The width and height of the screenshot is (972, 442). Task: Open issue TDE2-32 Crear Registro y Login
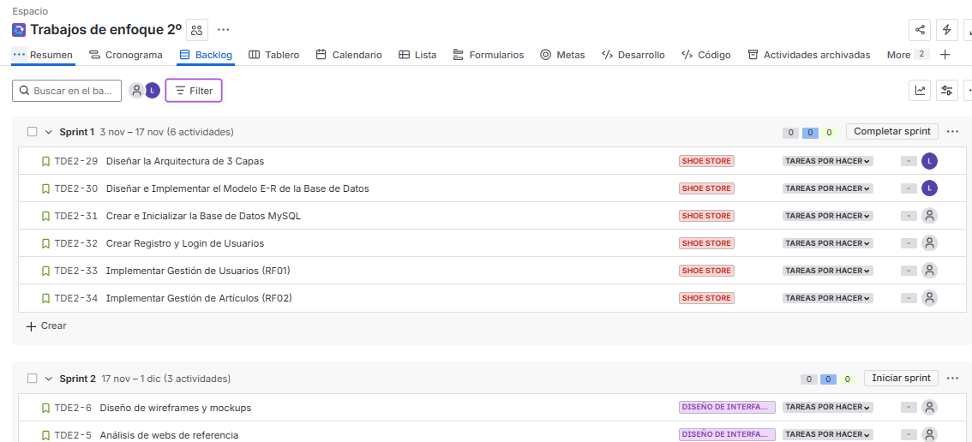point(185,243)
